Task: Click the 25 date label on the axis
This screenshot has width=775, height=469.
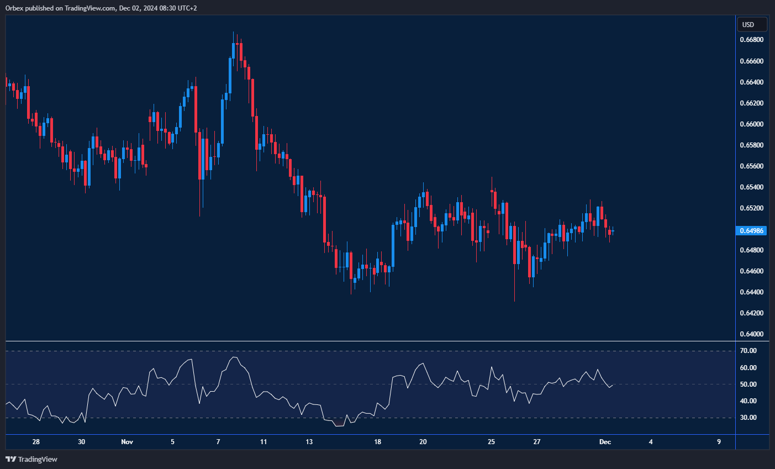Action: click(x=491, y=441)
